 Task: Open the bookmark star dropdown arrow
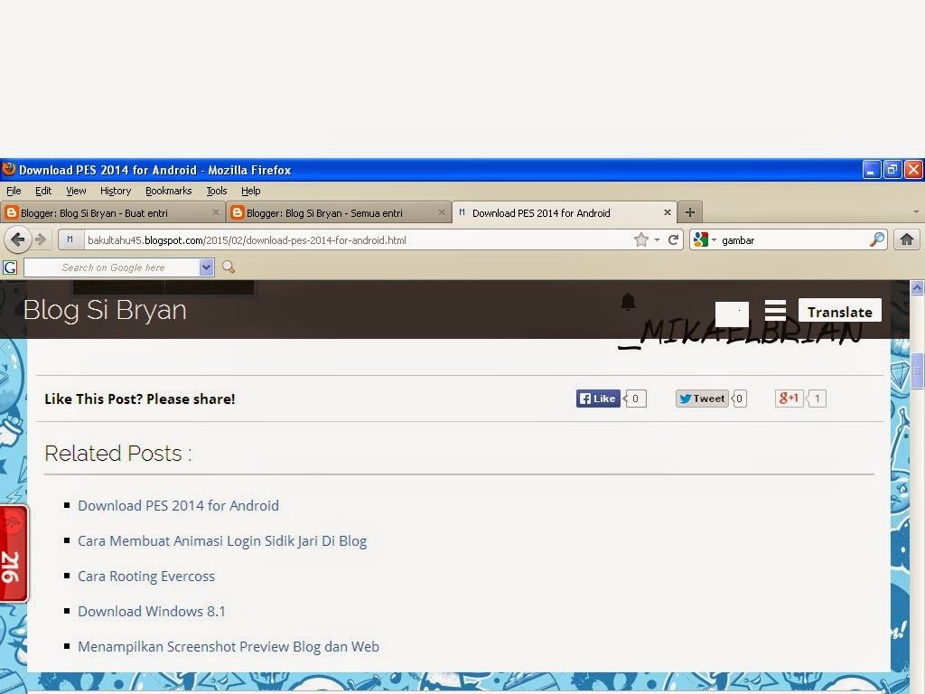click(657, 240)
